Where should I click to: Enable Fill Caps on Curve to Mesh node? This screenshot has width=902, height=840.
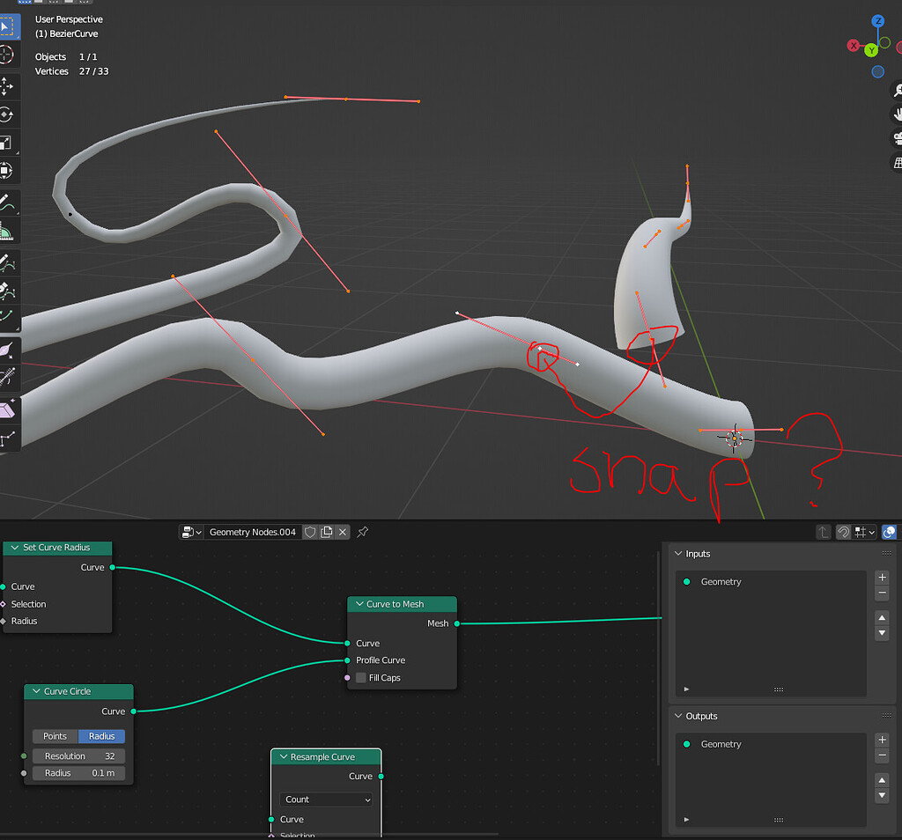[x=360, y=677]
